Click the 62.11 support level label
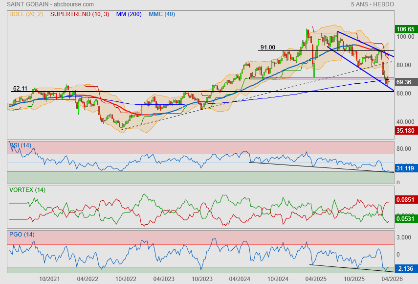The height and width of the screenshot is (284, 418). point(20,89)
